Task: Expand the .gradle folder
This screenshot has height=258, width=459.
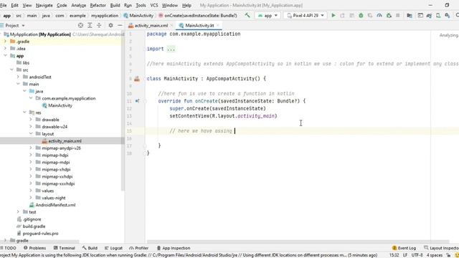Action: pyautogui.click(x=5, y=42)
